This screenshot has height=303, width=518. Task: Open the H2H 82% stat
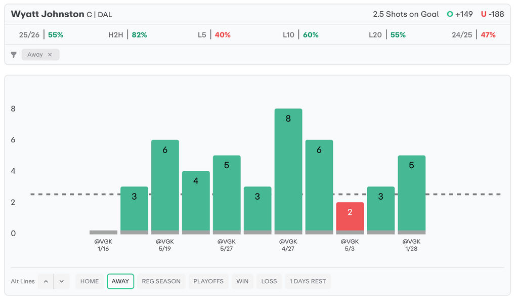127,35
